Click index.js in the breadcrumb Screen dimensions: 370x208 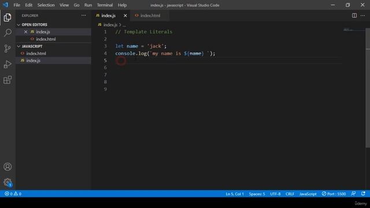tap(110, 25)
